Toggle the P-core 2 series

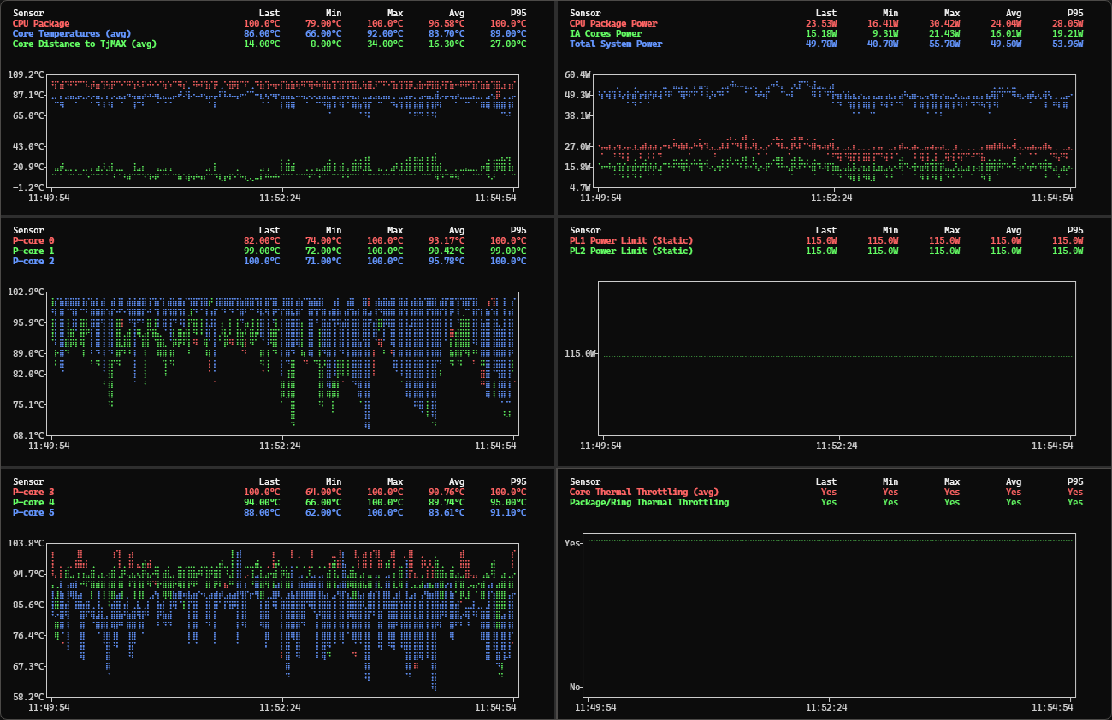[x=33, y=261]
